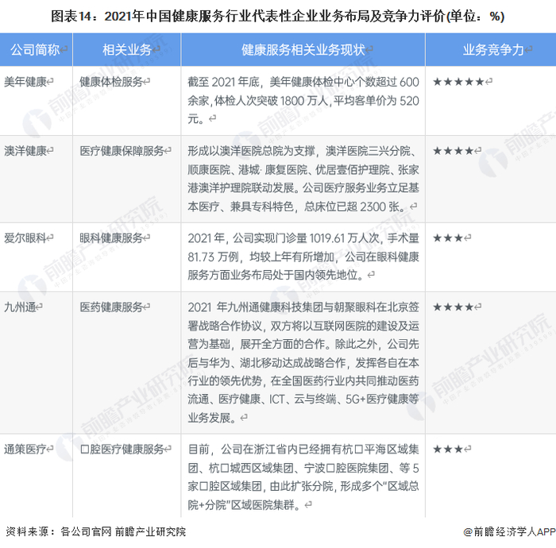The width and height of the screenshot is (556, 548).
Task: Click the company name '美年健康'
Action: [25, 82]
